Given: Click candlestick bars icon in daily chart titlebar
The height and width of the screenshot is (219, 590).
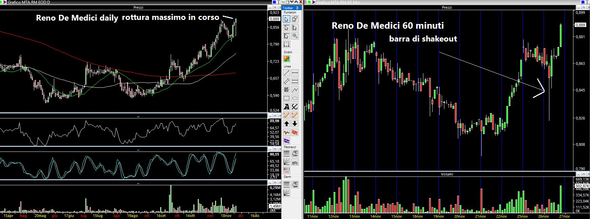Looking at the screenshot, I should [x=283, y=2].
